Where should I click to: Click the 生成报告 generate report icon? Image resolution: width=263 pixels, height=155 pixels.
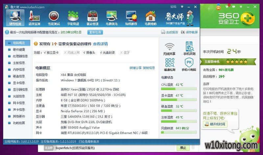pos(163,32)
